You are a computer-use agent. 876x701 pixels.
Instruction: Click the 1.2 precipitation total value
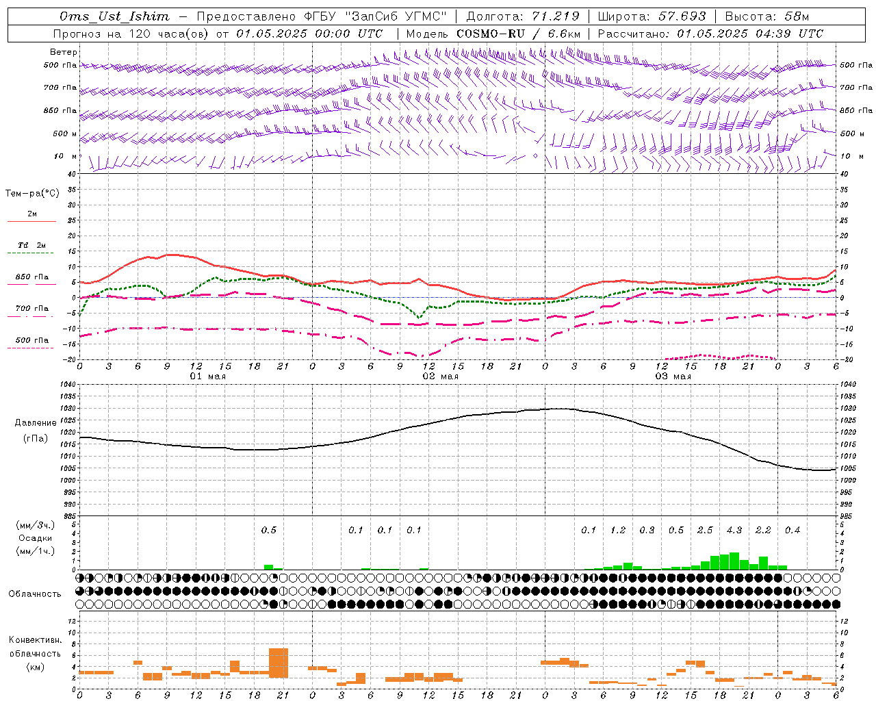tap(618, 531)
